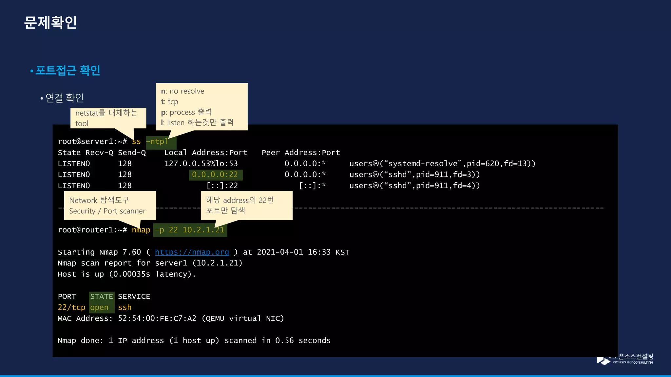Click the MAC Address line in output
Screen dimensions: 671x377
(x=170, y=318)
